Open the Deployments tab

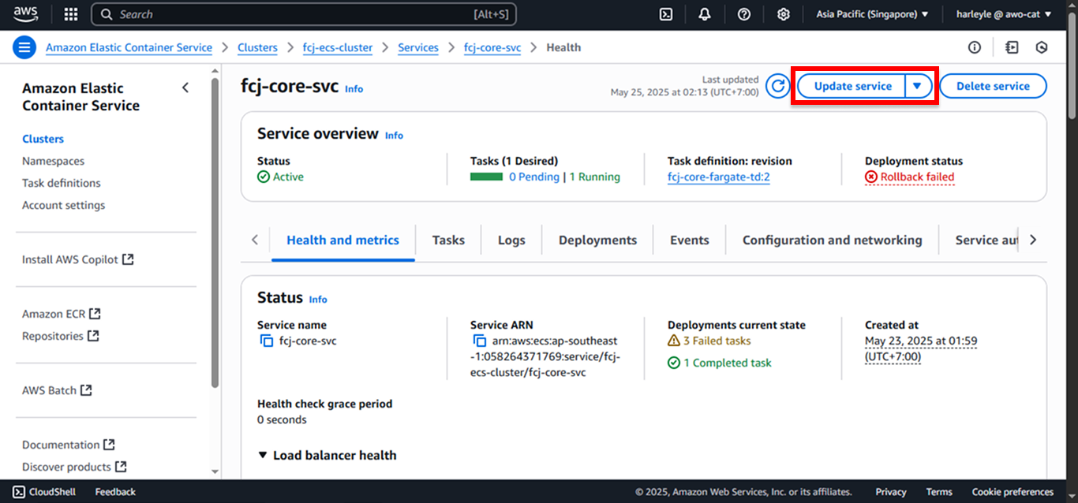[597, 240]
